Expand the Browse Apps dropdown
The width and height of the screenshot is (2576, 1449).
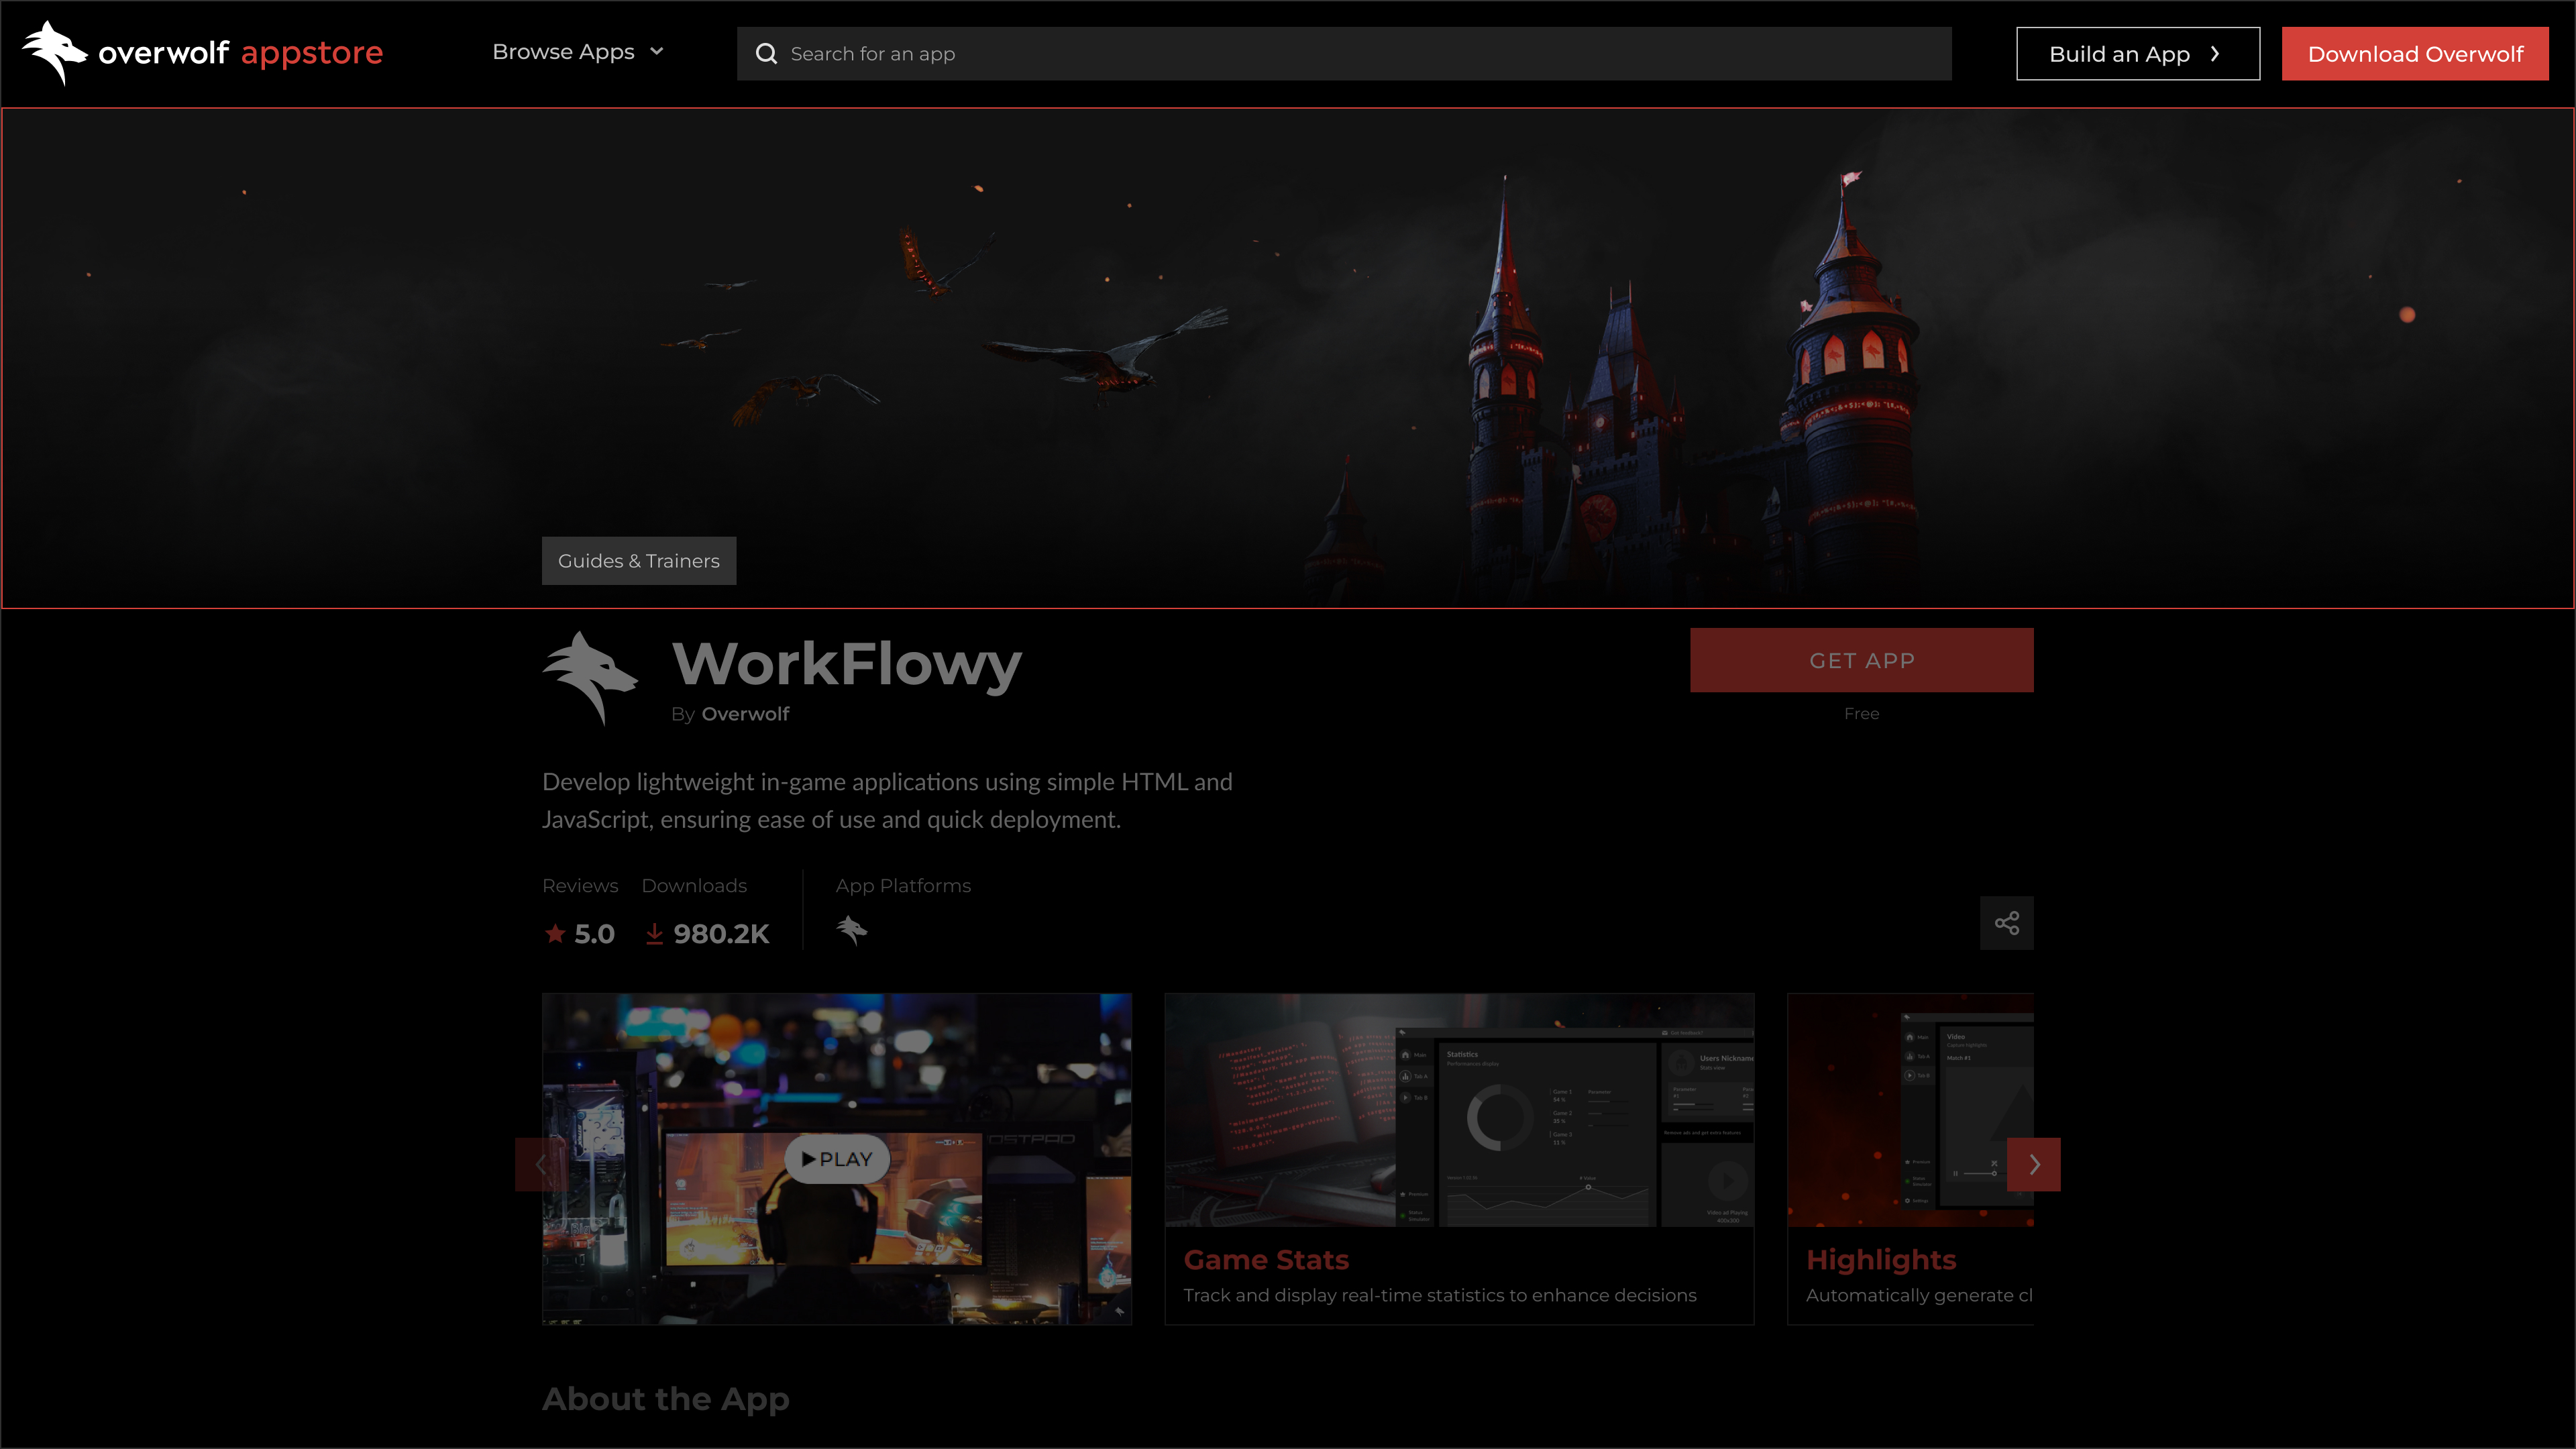[x=577, y=52]
